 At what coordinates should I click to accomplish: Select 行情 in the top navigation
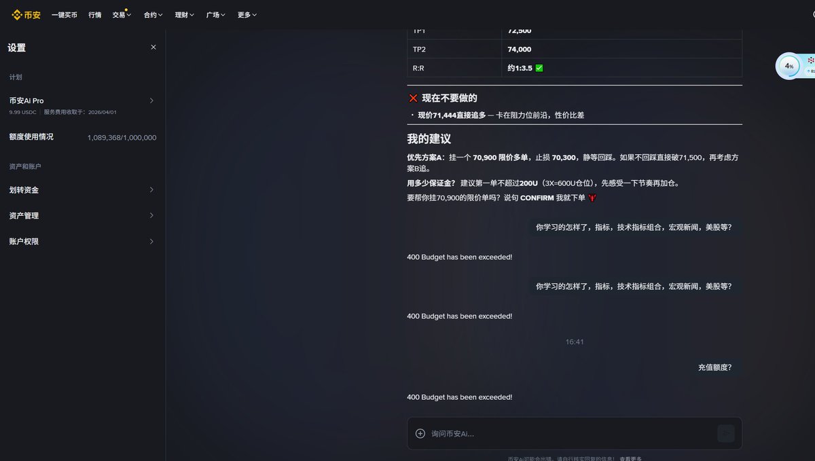click(94, 14)
